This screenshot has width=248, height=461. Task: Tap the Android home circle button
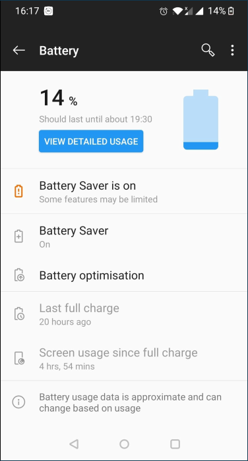[x=124, y=444]
